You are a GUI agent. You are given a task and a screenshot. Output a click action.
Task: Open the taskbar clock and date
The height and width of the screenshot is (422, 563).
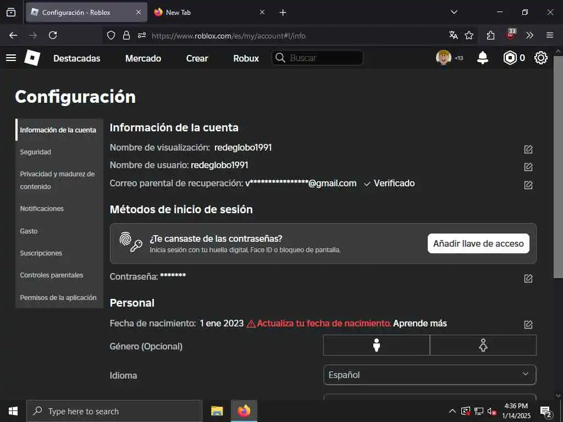(x=516, y=411)
